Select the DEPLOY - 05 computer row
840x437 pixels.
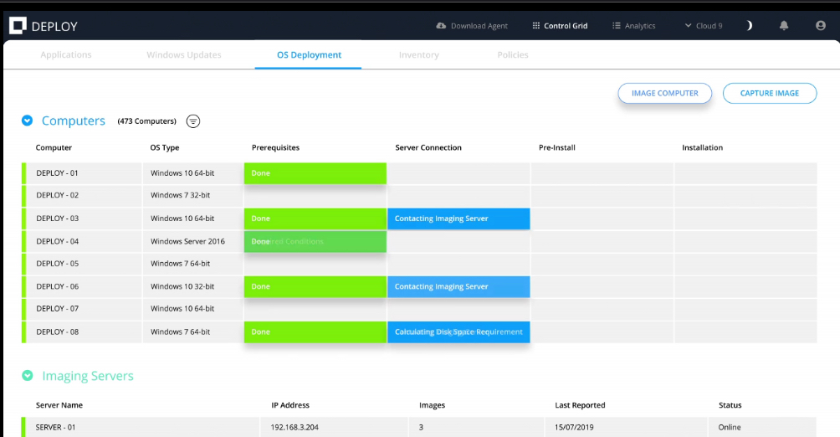pyautogui.click(x=57, y=264)
